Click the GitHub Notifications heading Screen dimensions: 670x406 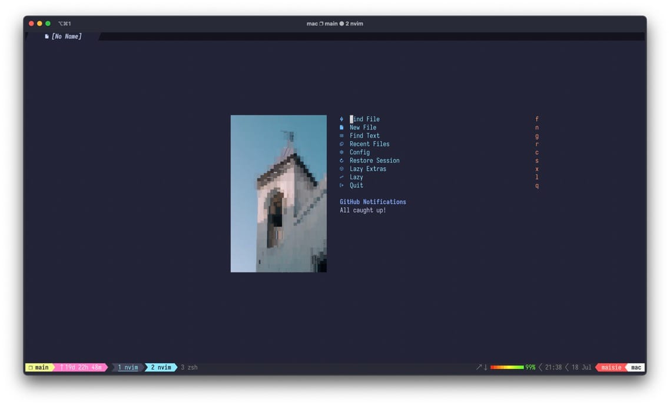pos(373,202)
